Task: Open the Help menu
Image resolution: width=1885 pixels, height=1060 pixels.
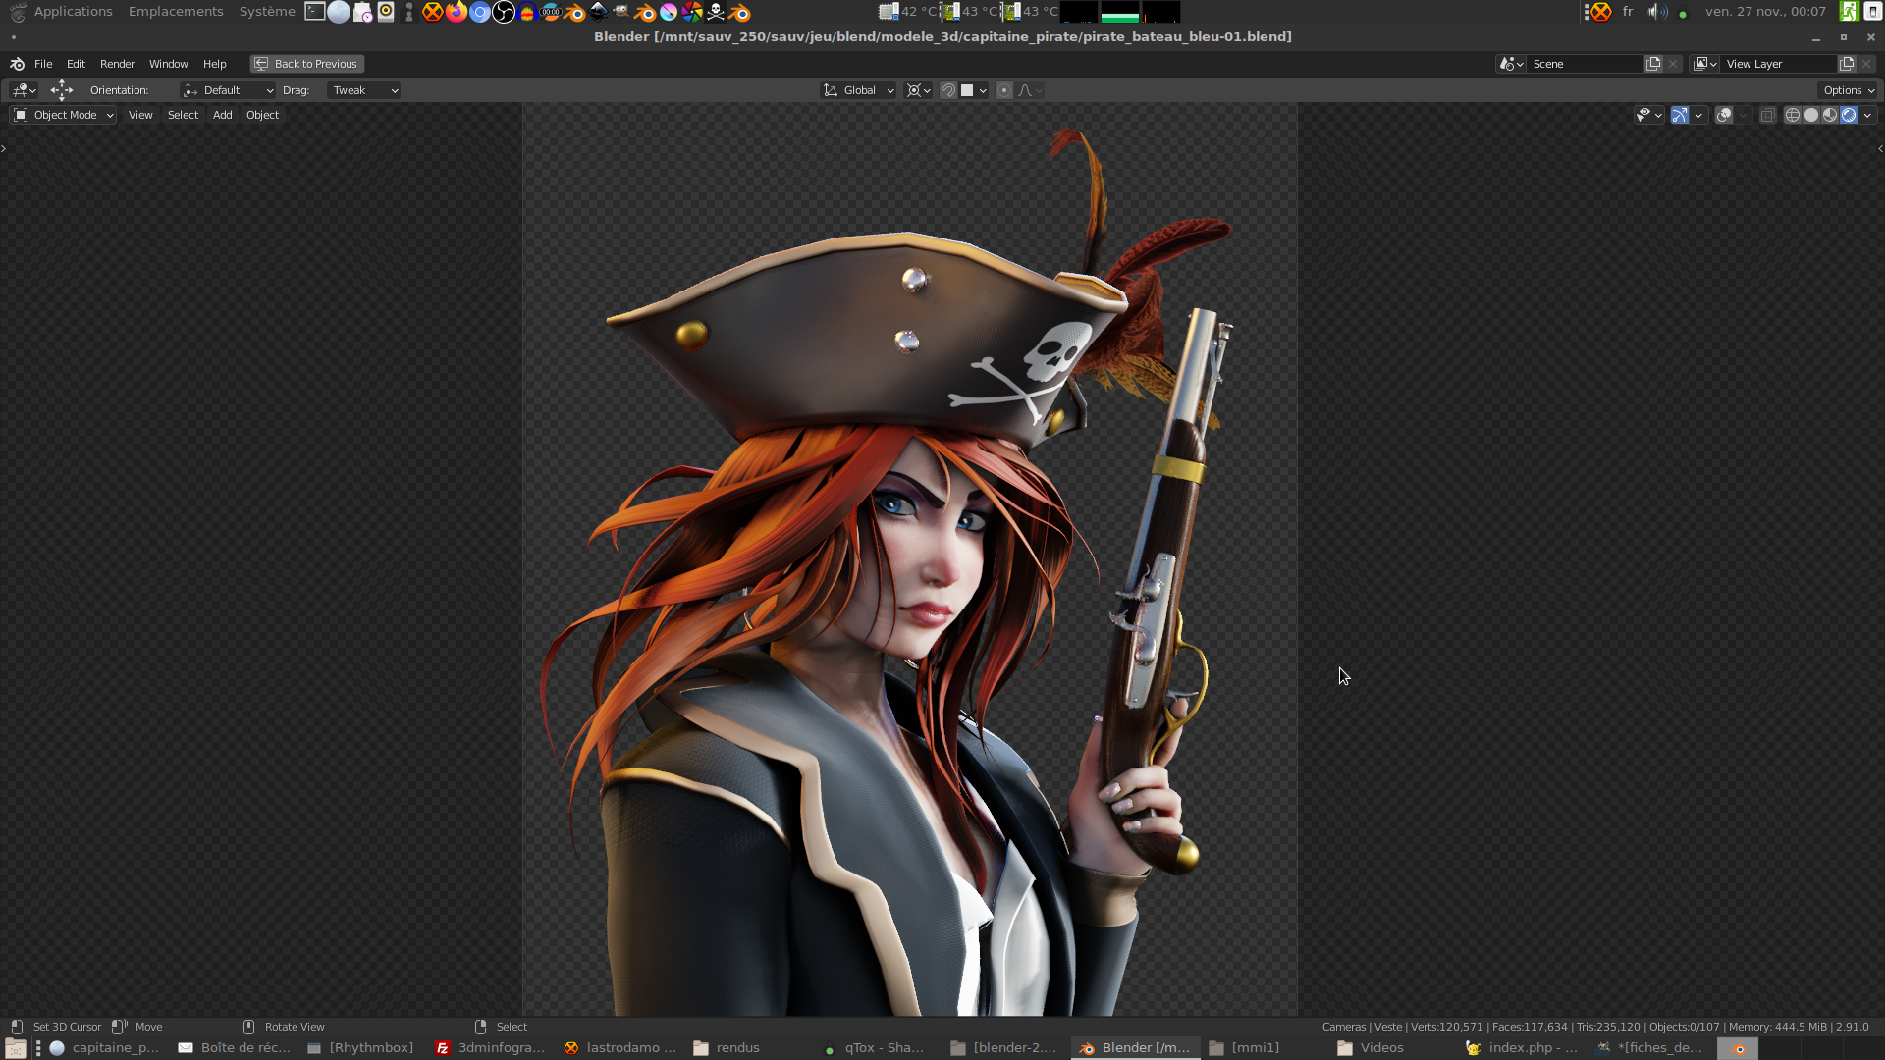Action: coord(214,64)
